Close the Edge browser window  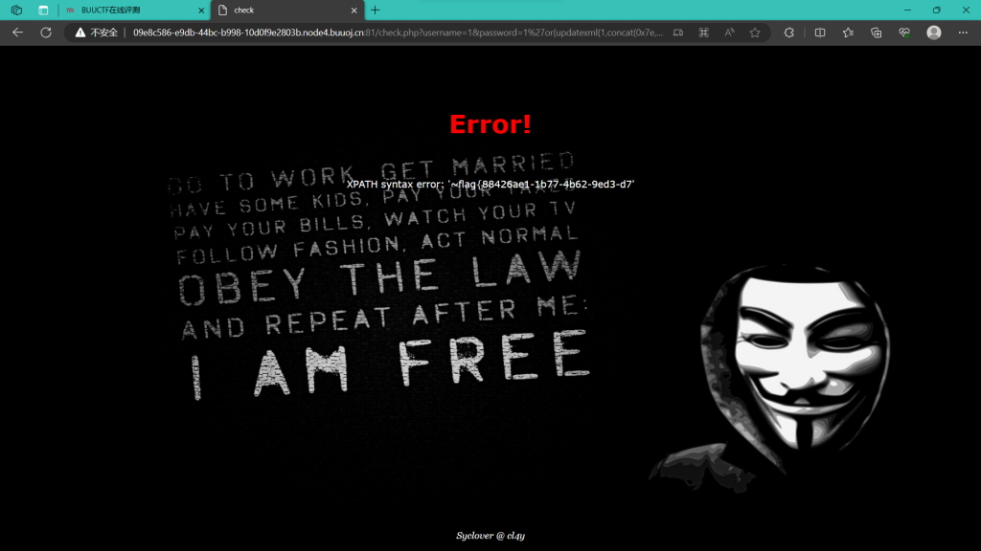click(x=966, y=10)
